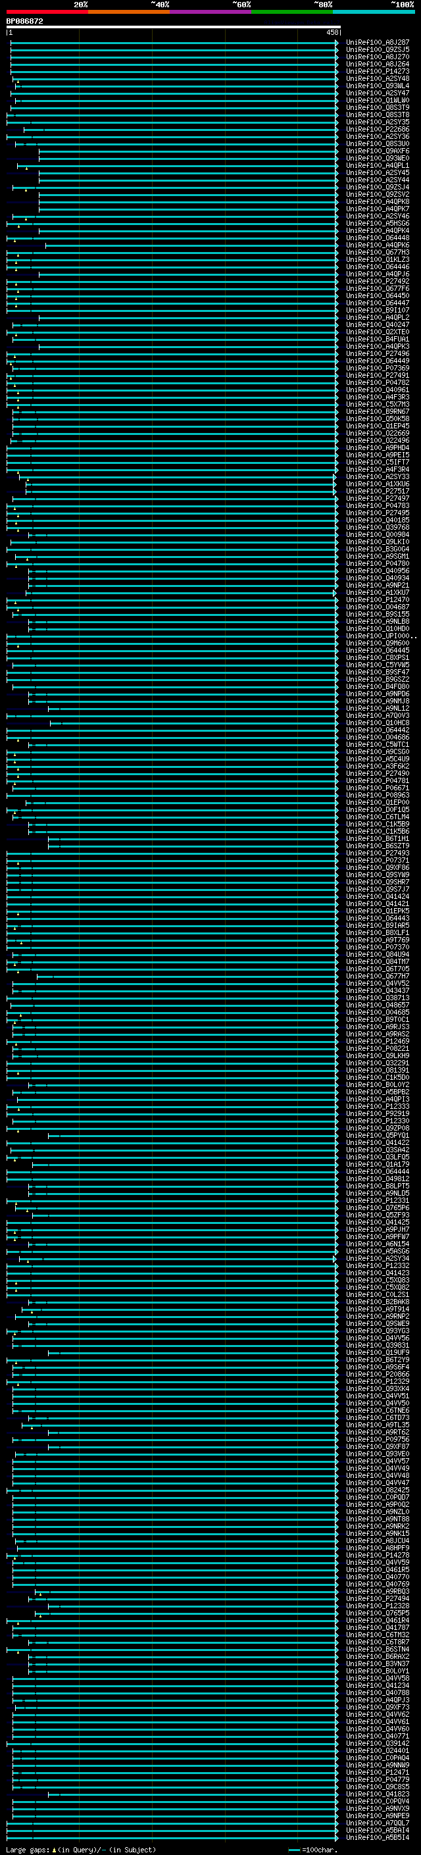Select label UniRef100_A4QPL1
421x1855 pixels.
378,166
